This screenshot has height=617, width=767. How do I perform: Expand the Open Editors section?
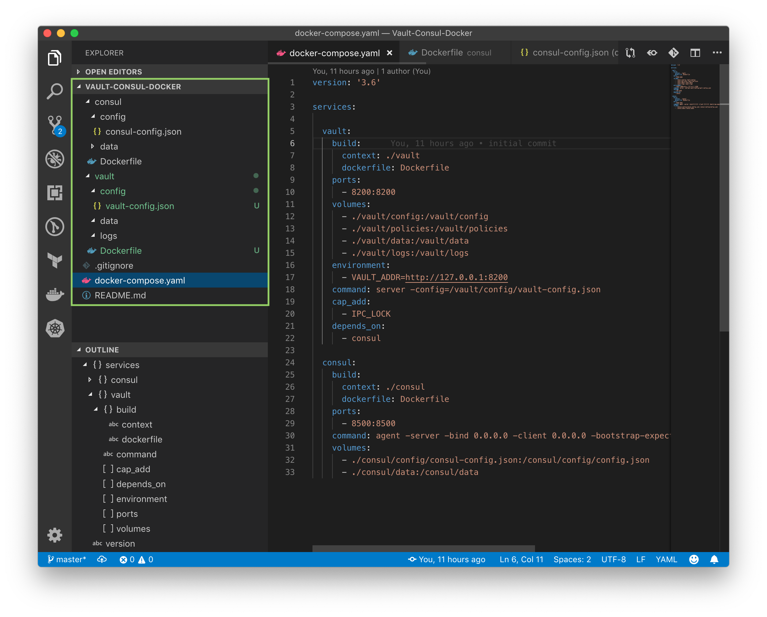pos(170,71)
